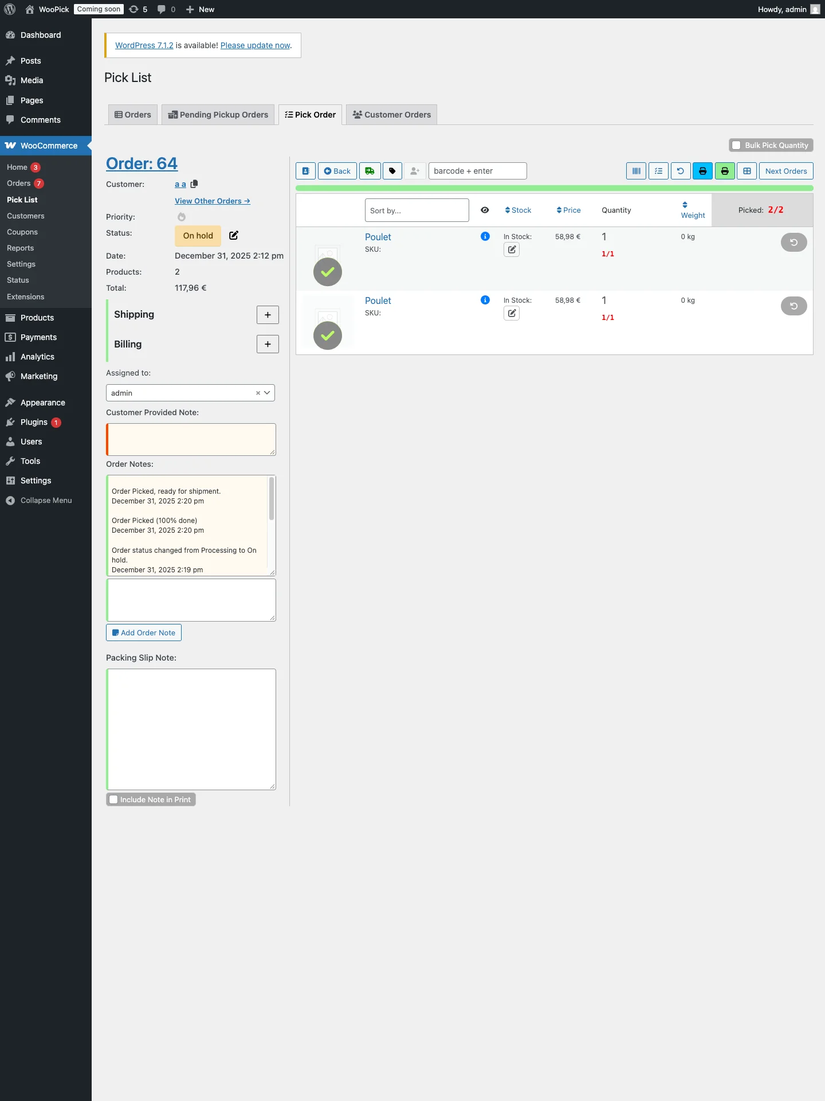
Task: Copy customer name with the clipboard icon
Action: (194, 184)
